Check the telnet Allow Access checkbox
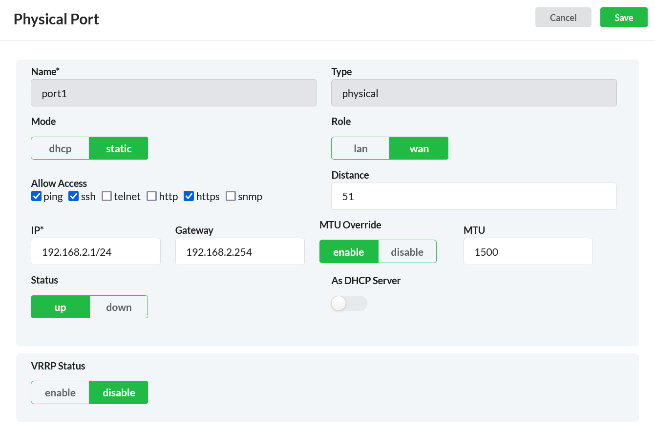Screen dimensions: 655x431 click(106, 196)
